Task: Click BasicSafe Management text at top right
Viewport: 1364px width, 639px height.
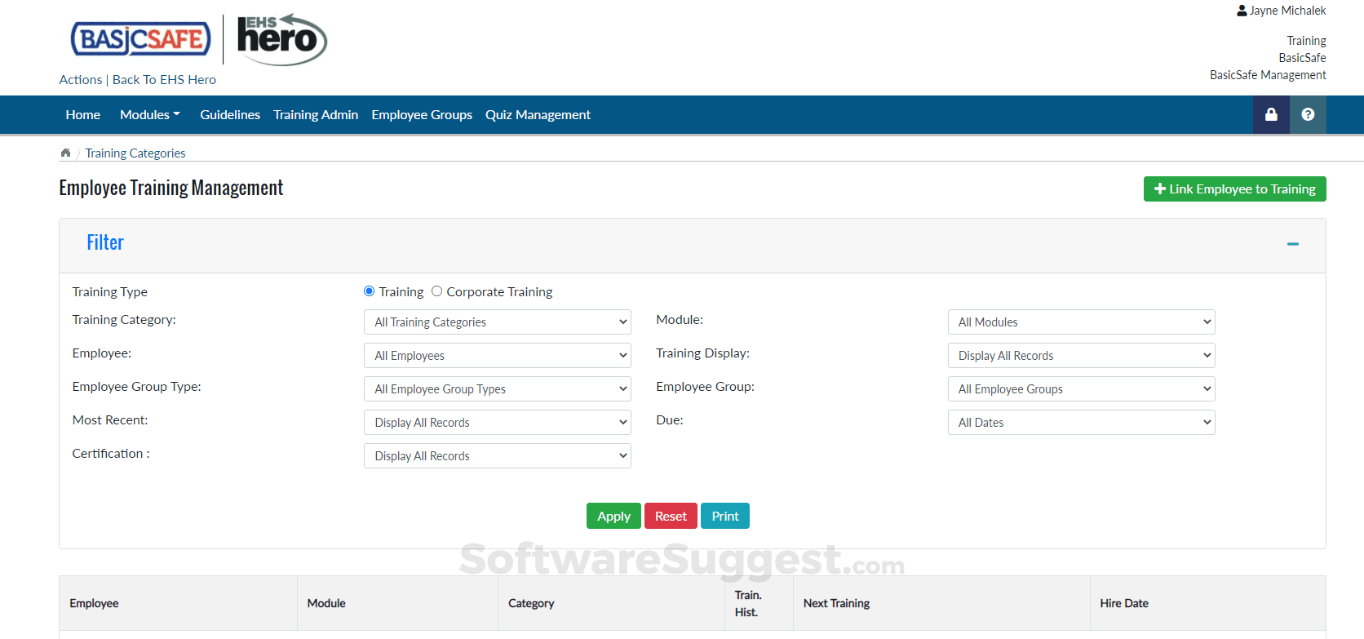Action: tap(1268, 75)
